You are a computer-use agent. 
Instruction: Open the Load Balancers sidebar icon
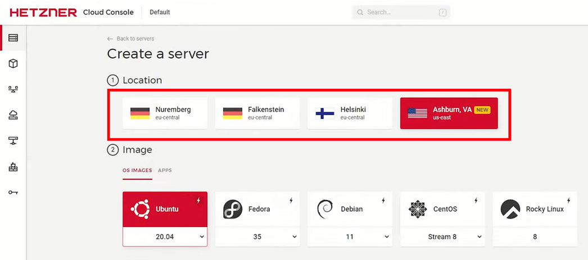click(x=13, y=89)
